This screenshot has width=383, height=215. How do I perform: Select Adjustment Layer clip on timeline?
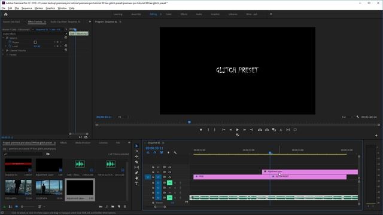(310, 172)
